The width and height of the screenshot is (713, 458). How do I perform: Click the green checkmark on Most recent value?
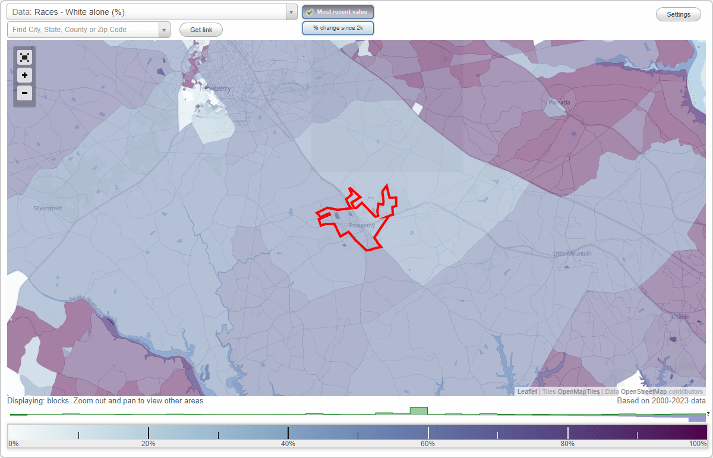[310, 11]
